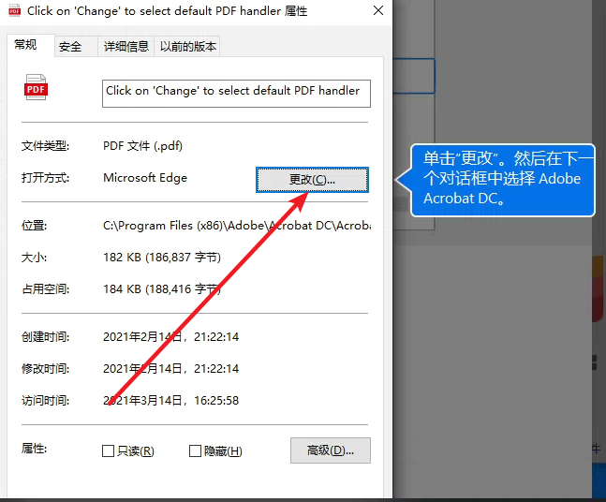Click the 182 KB size value

click(x=162, y=258)
